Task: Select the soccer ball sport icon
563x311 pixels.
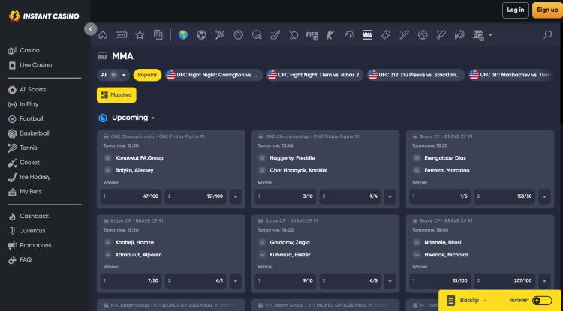Action: click(x=201, y=35)
